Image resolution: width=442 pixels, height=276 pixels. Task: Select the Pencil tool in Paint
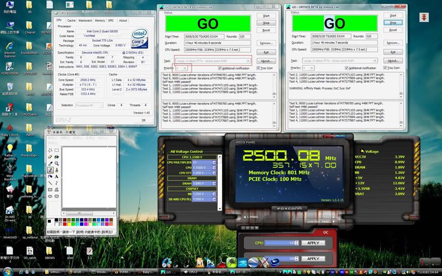pyautogui.click(x=50, y=170)
